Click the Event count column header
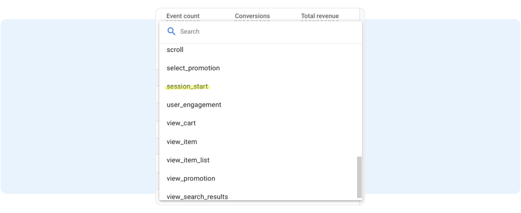 point(183,16)
